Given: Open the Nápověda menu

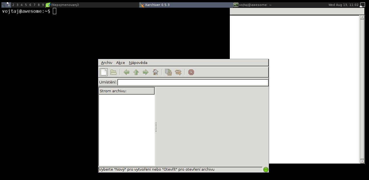Looking at the screenshot, I should [138, 63].
